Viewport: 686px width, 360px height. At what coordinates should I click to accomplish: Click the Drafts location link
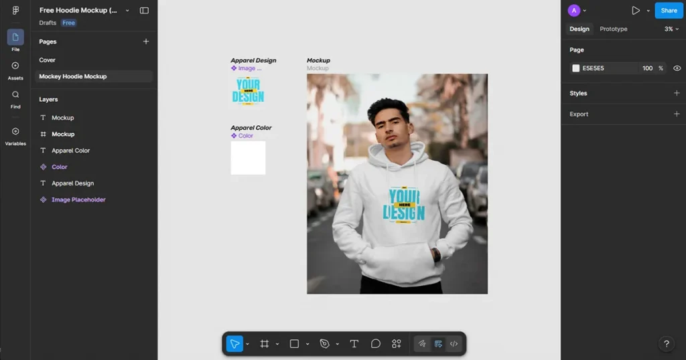click(x=48, y=23)
